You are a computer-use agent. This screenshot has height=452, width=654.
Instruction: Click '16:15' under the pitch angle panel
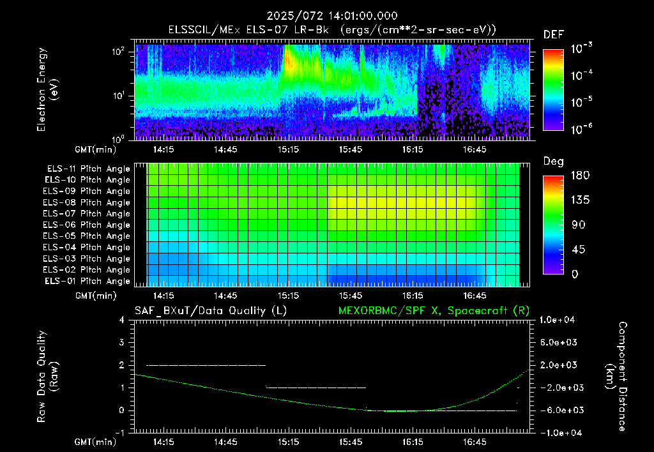(413, 296)
